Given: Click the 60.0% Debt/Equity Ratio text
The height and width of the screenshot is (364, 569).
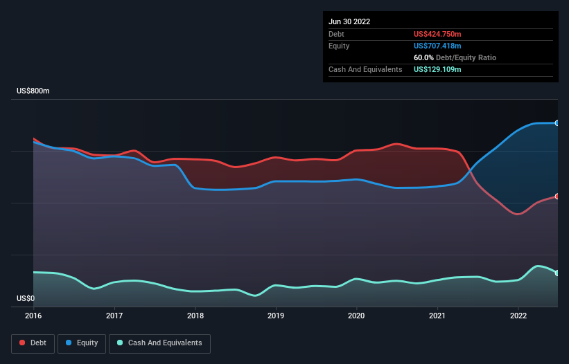Looking at the screenshot, I should 455,57.
